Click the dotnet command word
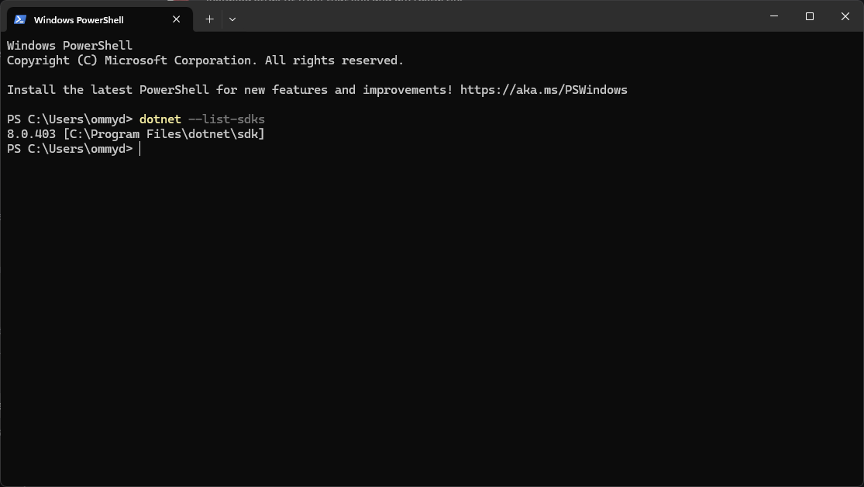The width and height of the screenshot is (864, 487). pyautogui.click(x=160, y=119)
